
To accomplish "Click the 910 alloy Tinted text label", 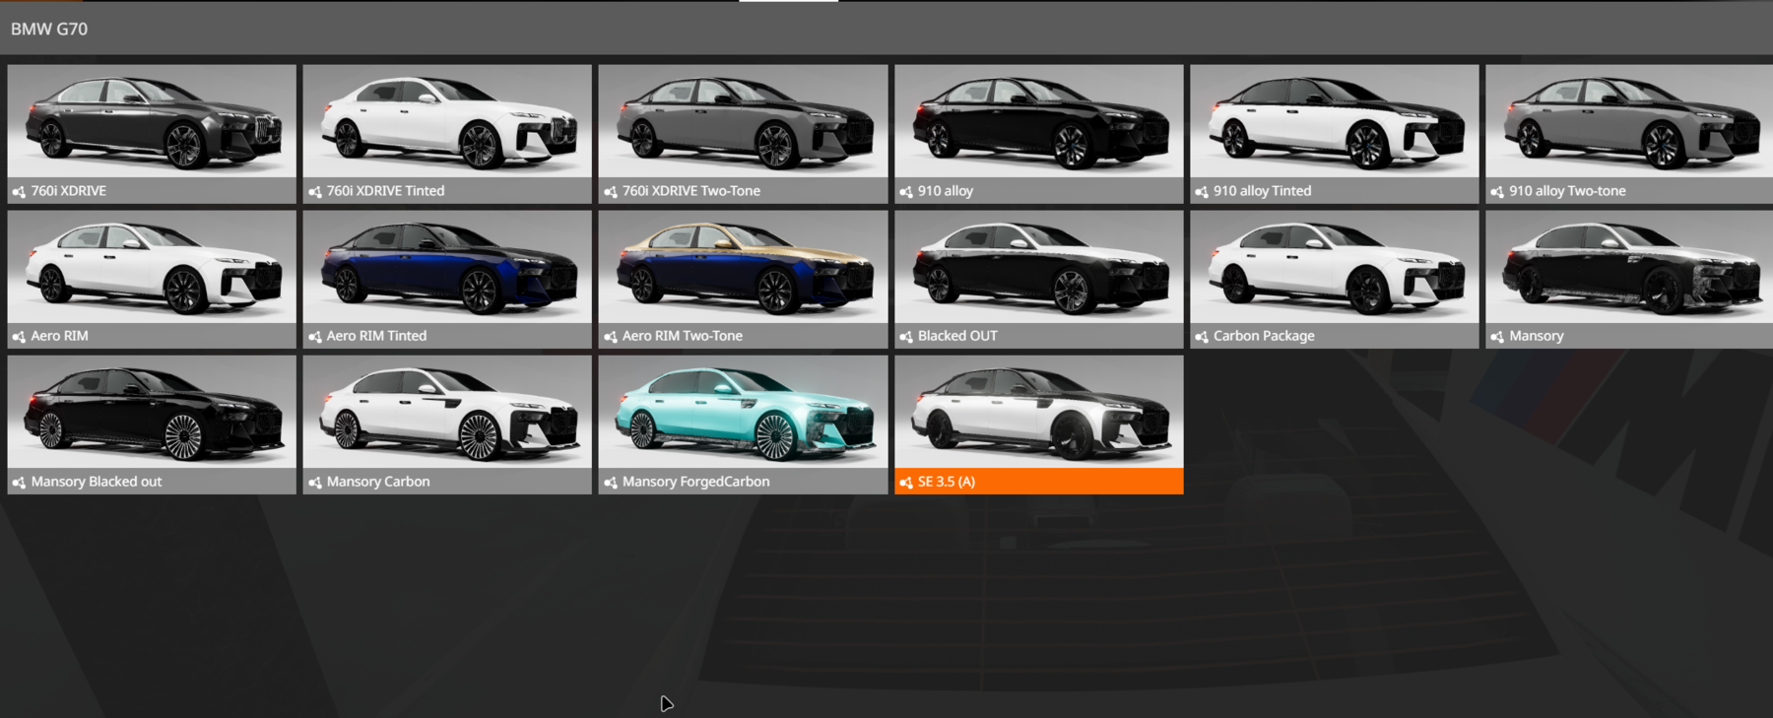I will pos(1262,191).
